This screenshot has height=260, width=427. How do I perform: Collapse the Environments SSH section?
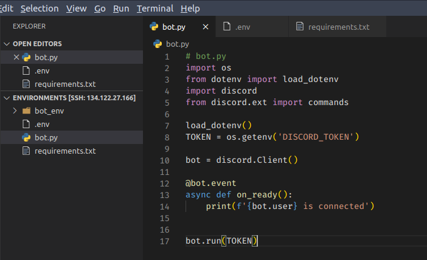tap(7, 98)
